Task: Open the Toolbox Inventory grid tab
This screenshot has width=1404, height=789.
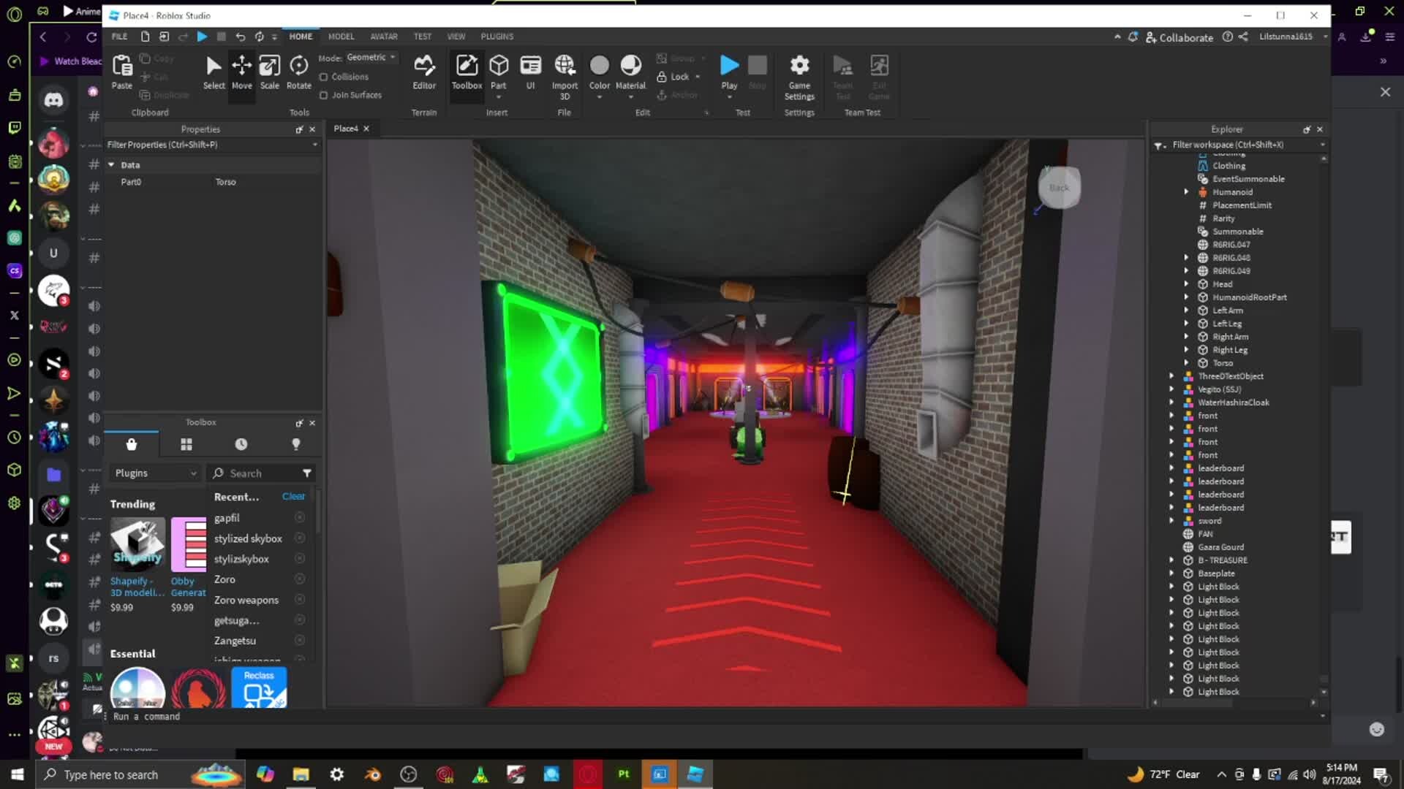Action: (x=186, y=444)
